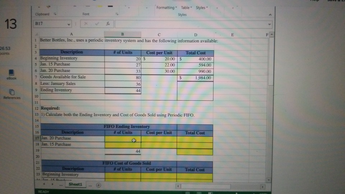Click the '44' total units cell in row 19
Viewport: 345px width, 194px height.
coord(123,151)
